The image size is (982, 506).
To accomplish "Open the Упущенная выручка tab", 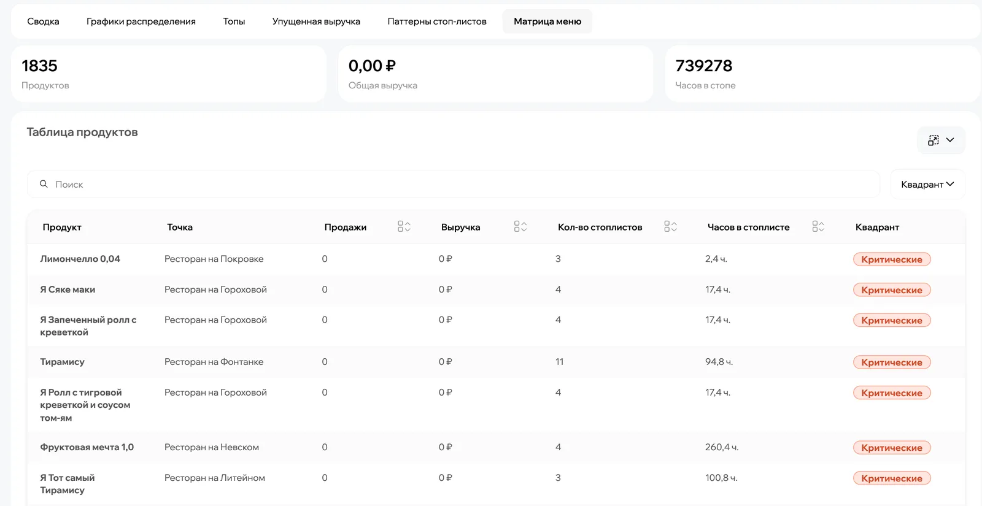I will point(316,21).
